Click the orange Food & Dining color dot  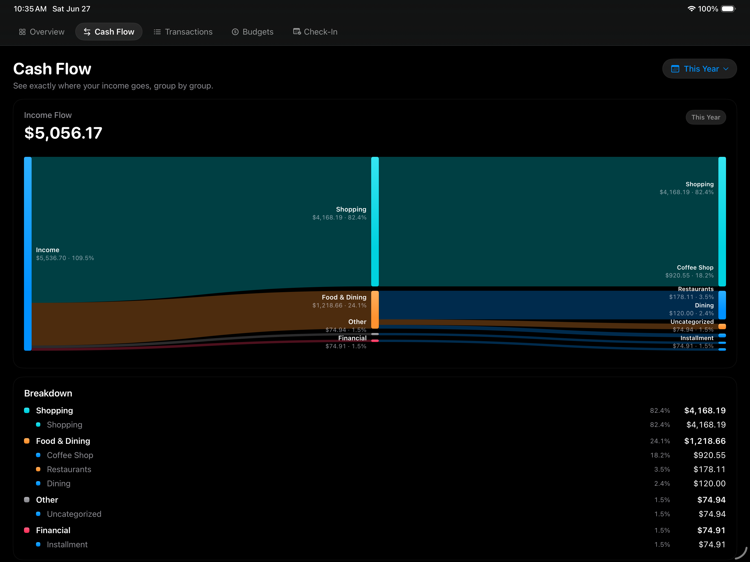click(27, 441)
